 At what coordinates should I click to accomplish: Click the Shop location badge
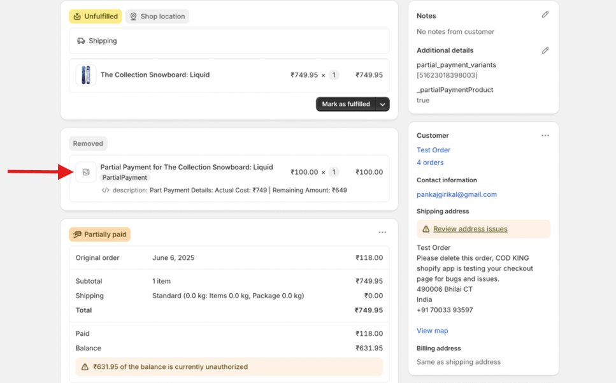(157, 17)
